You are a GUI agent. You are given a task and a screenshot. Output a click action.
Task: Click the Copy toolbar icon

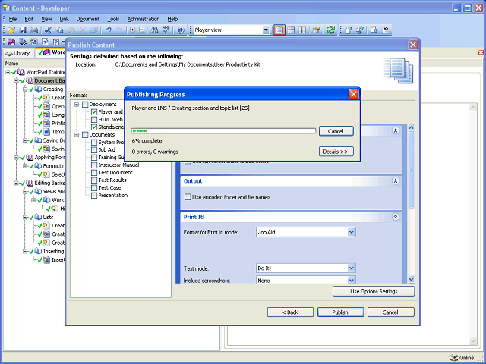[59, 30]
